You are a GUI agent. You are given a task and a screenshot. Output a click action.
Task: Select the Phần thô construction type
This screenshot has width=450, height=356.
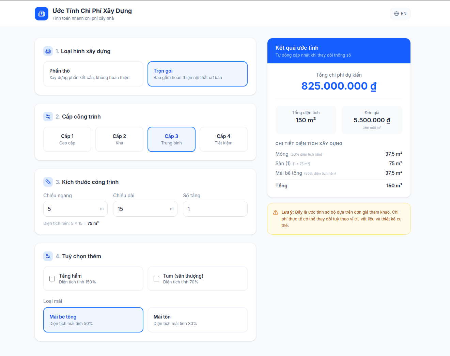click(93, 74)
